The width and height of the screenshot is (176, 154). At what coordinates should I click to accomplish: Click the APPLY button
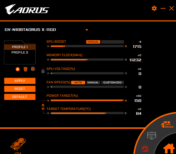click(x=20, y=81)
